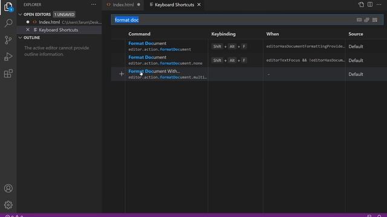Click Open Keyboard Shortcuts (JSON) icon
The height and width of the screenshot is (217, 387).
361,4
